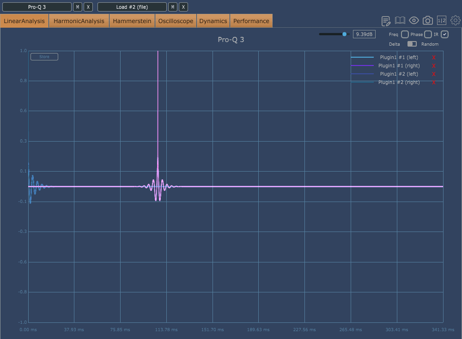Click the M button beside Load #2 (file)

tap(173, 6)
